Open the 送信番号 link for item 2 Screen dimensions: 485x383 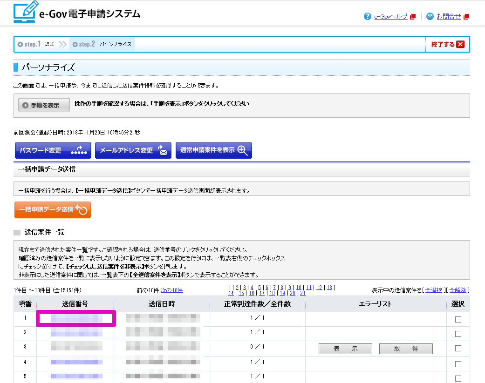pyautogui.click(x=77, y=332)
